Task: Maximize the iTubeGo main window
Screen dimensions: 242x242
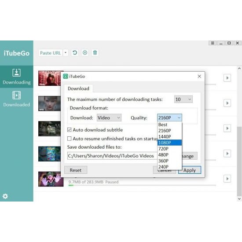Action: point(229,43)
